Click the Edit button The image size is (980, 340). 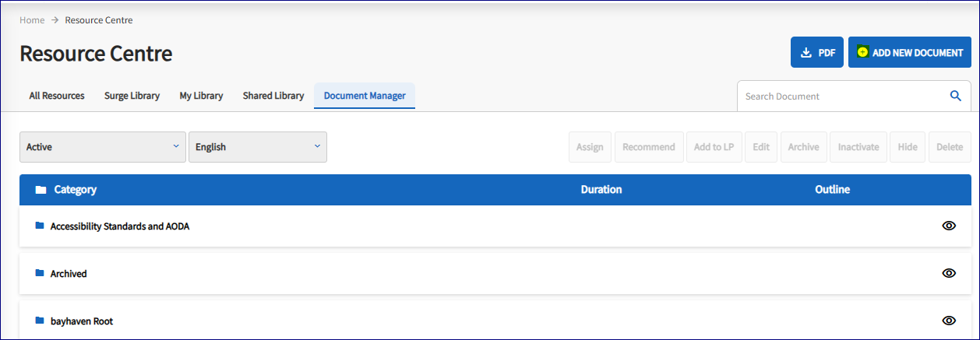[x=761, y=147]
